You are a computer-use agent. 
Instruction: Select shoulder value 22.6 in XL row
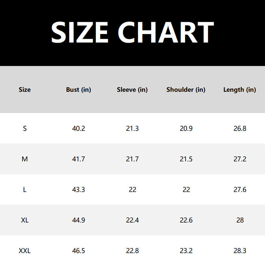(x=186, y=220)
